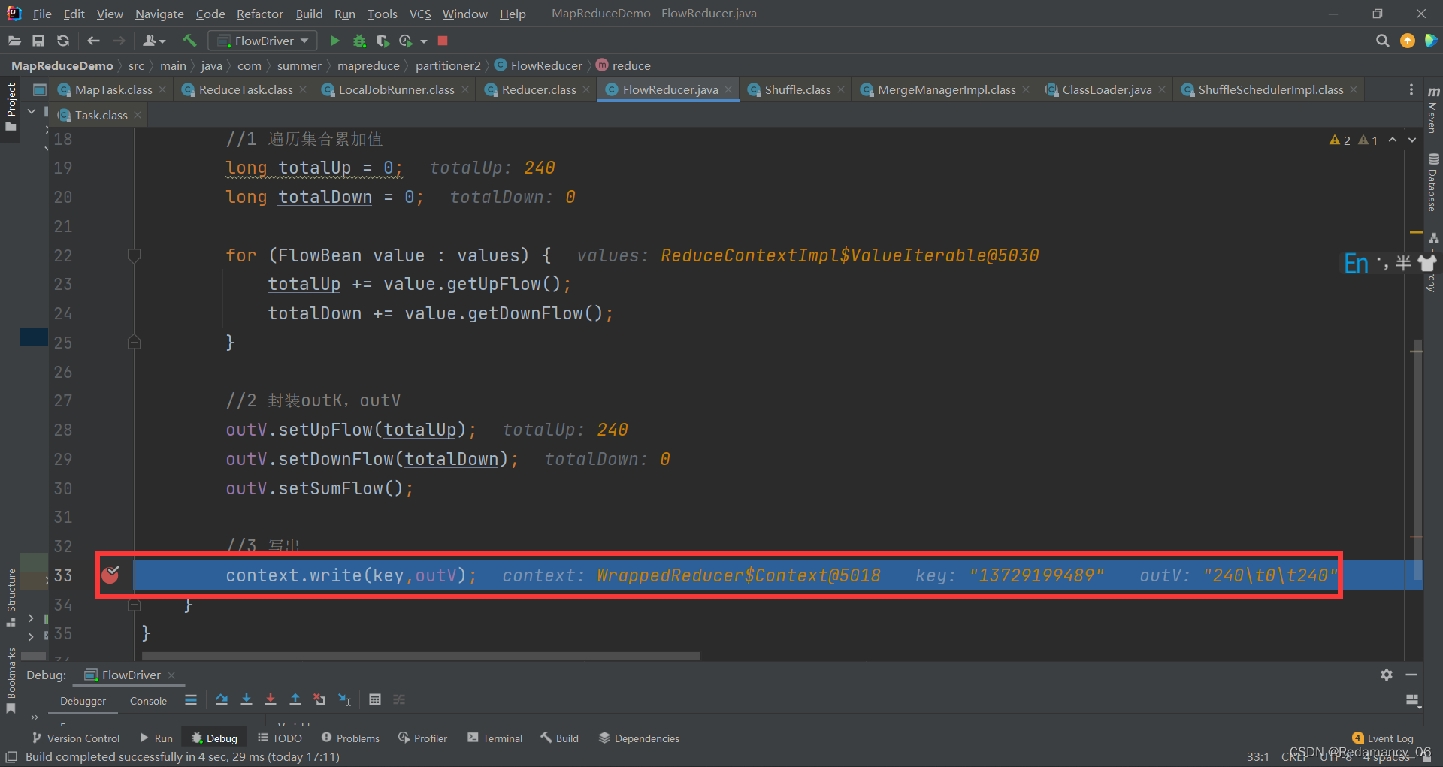Build project with hammer icon
Image resolution: width=1443 pixels, height=767 pixels.
click(189, 41)
